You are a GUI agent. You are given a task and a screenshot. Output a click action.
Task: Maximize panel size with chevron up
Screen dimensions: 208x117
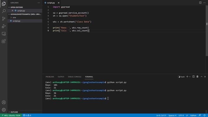click(201, 77)
